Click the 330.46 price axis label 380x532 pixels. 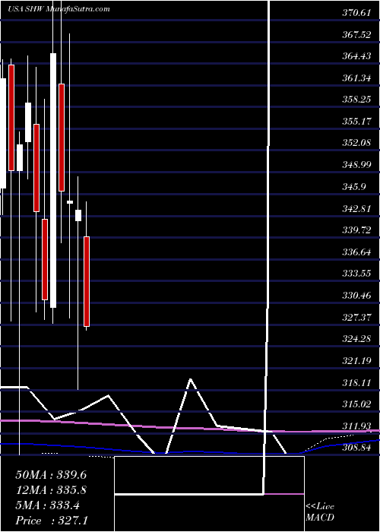(357, 296)
